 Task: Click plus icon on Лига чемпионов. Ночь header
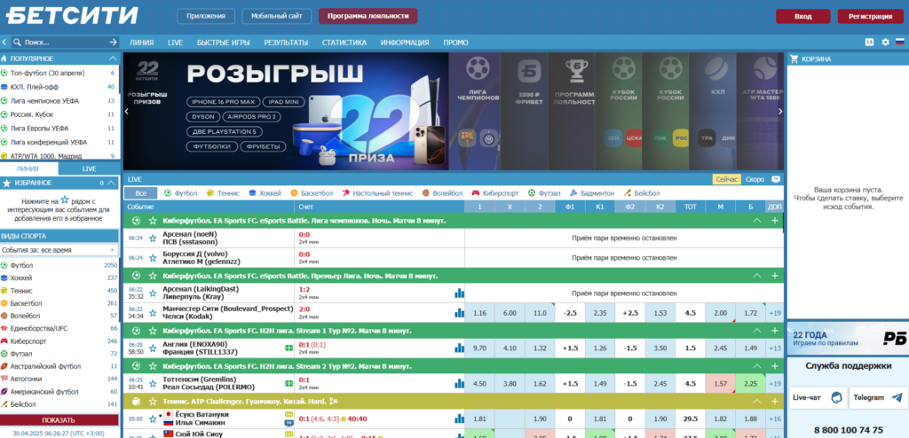tap(774, 221)
